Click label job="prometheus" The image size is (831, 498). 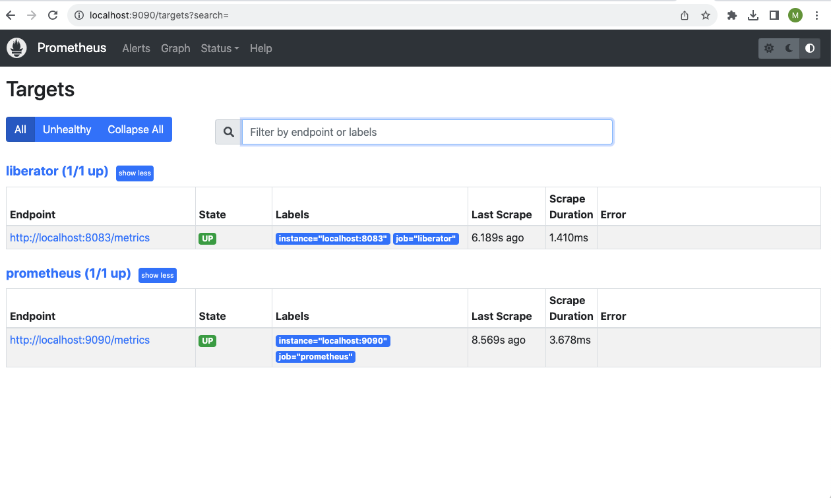(x=315, y=357)
